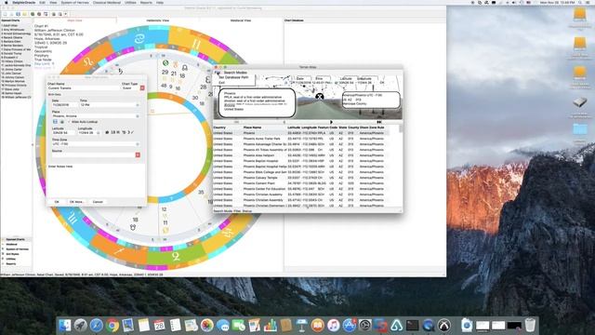The image size is (595, 335).
Task: Open the Reports menu
Action: [146, 2]
